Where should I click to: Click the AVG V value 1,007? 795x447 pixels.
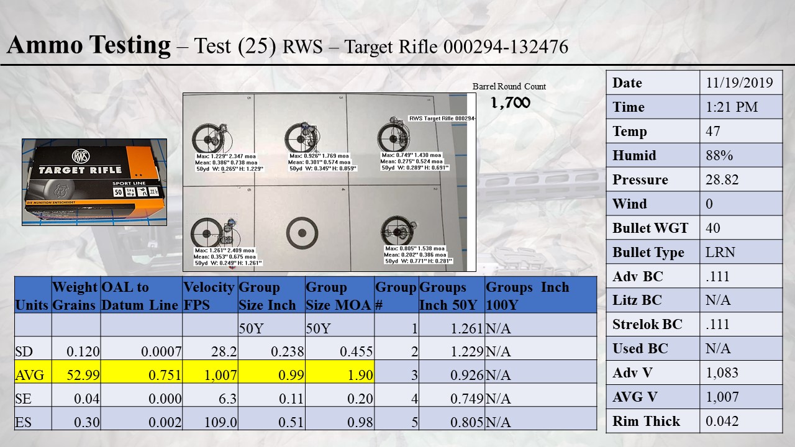tap(722, 397)
